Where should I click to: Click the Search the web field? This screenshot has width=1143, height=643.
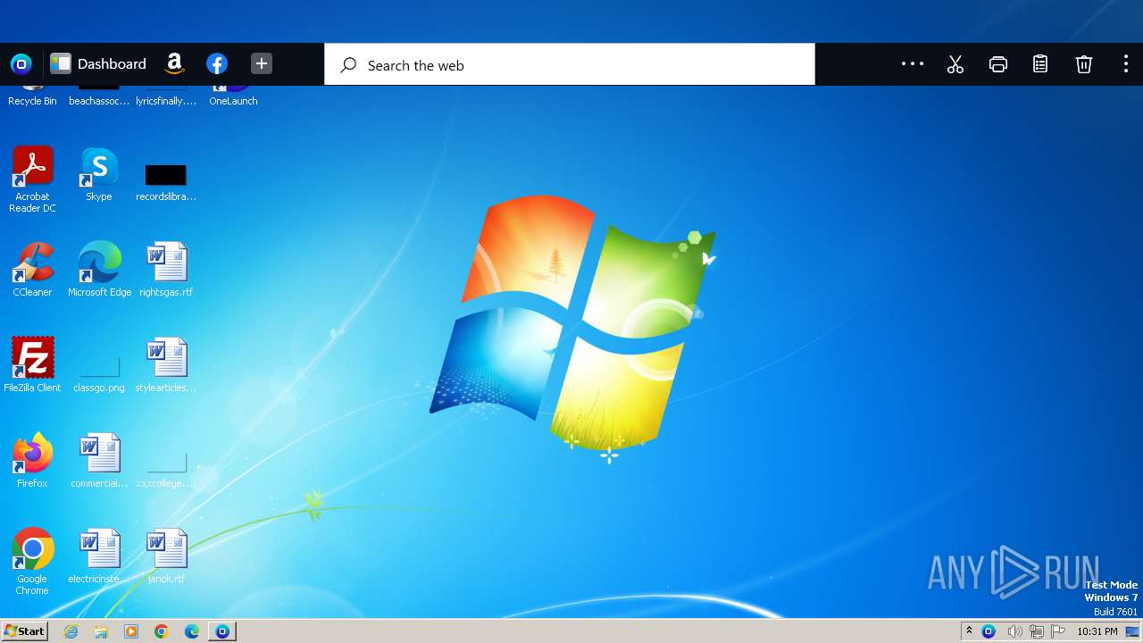click(570, 64)
